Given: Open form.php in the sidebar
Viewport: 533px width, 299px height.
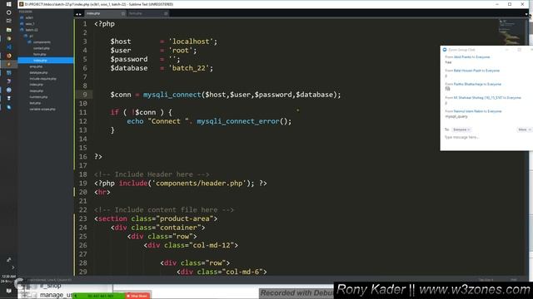Looking at the screenshot, I should point(39,54).
